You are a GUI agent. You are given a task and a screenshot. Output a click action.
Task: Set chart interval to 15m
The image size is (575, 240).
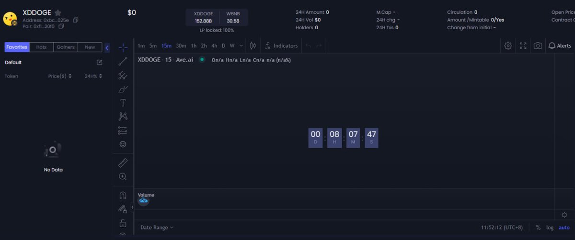(166, 45)
